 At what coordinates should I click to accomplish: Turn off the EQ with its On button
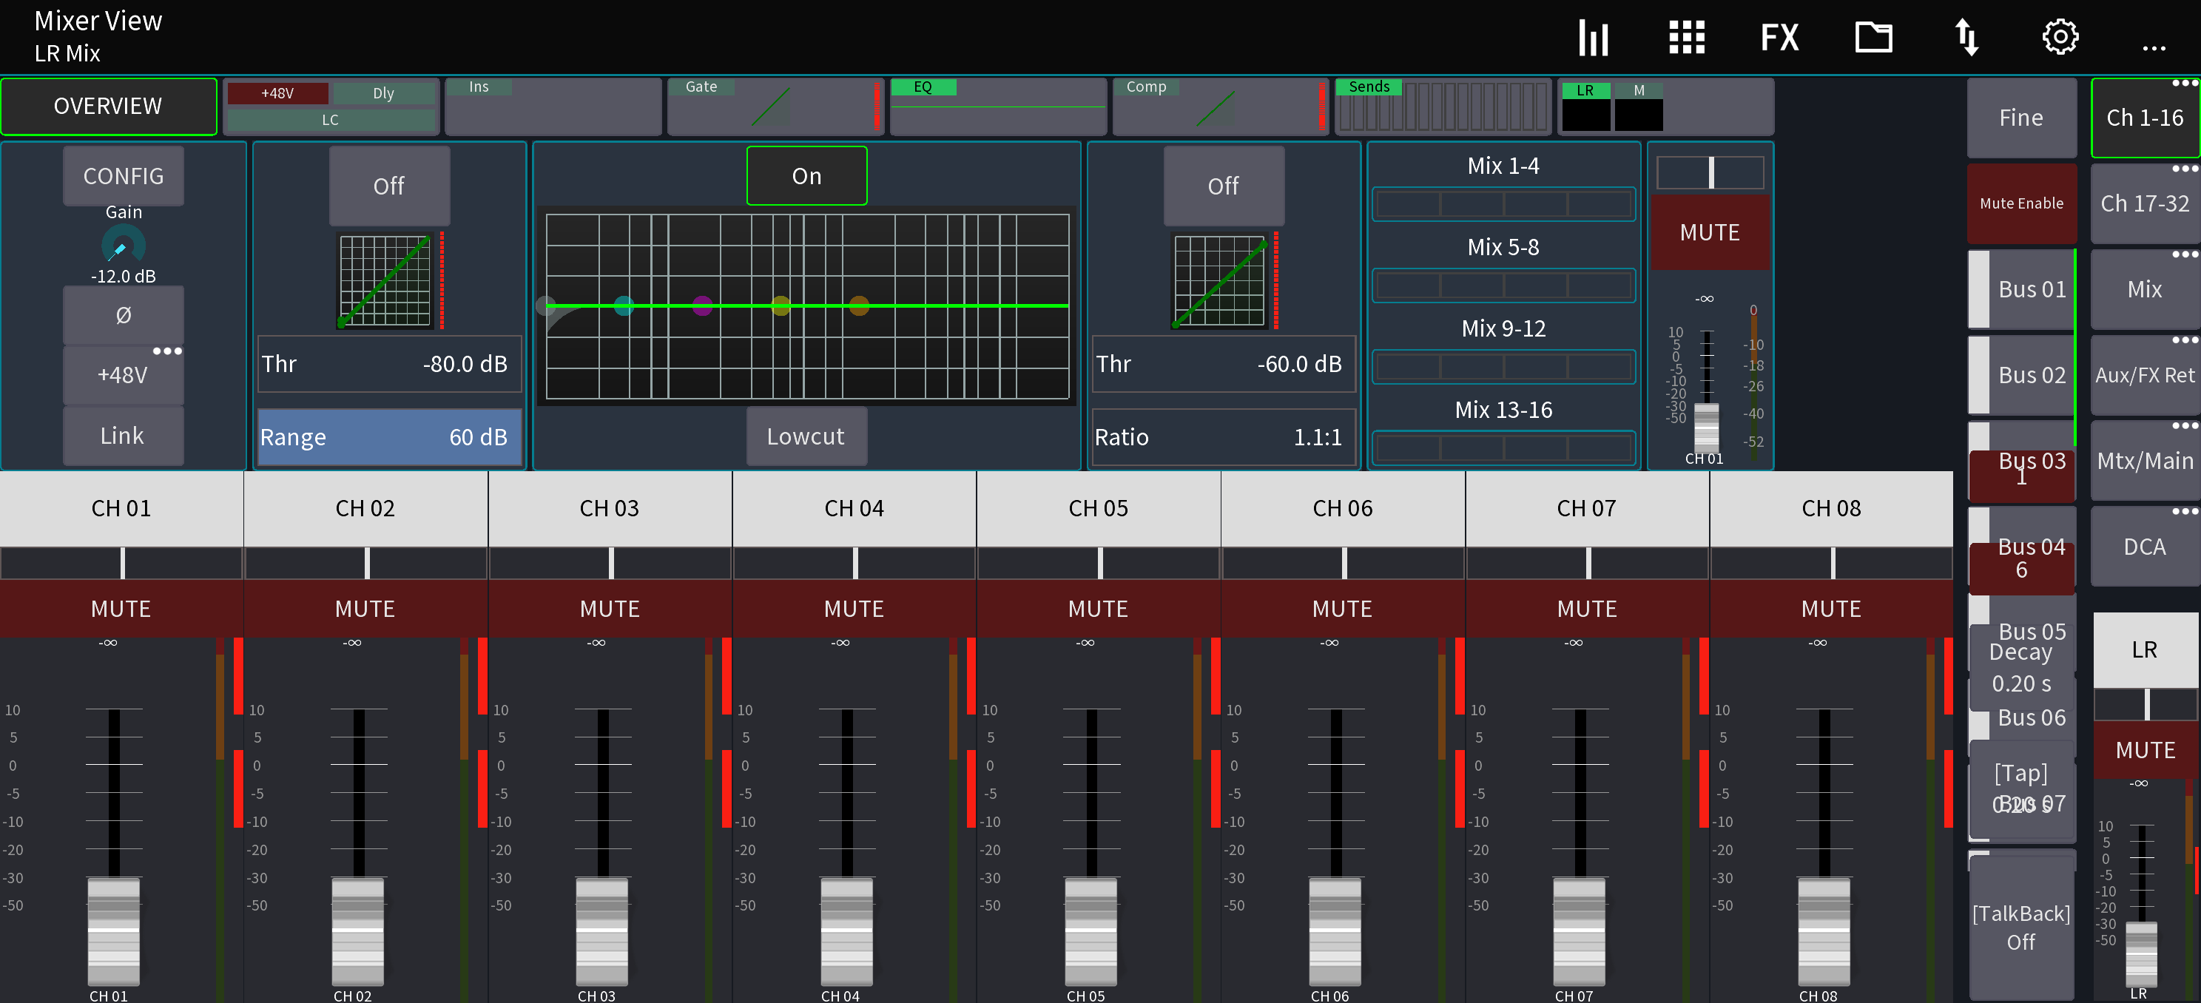point(806,175)
